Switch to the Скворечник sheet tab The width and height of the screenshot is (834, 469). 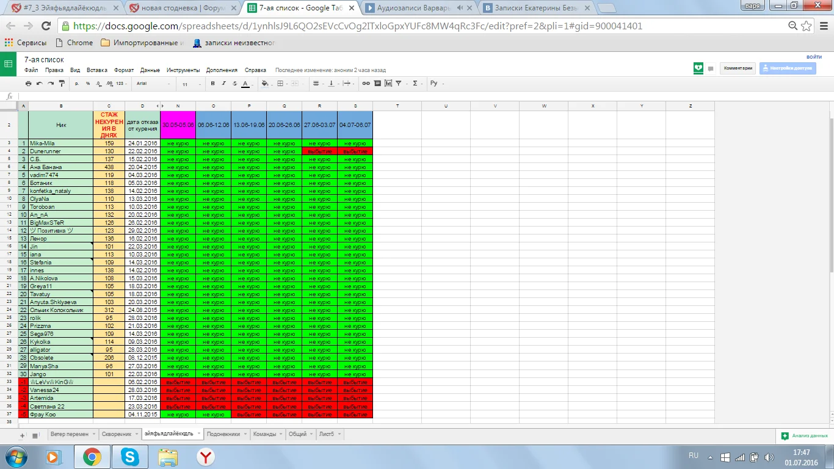[x=117, y=434]
